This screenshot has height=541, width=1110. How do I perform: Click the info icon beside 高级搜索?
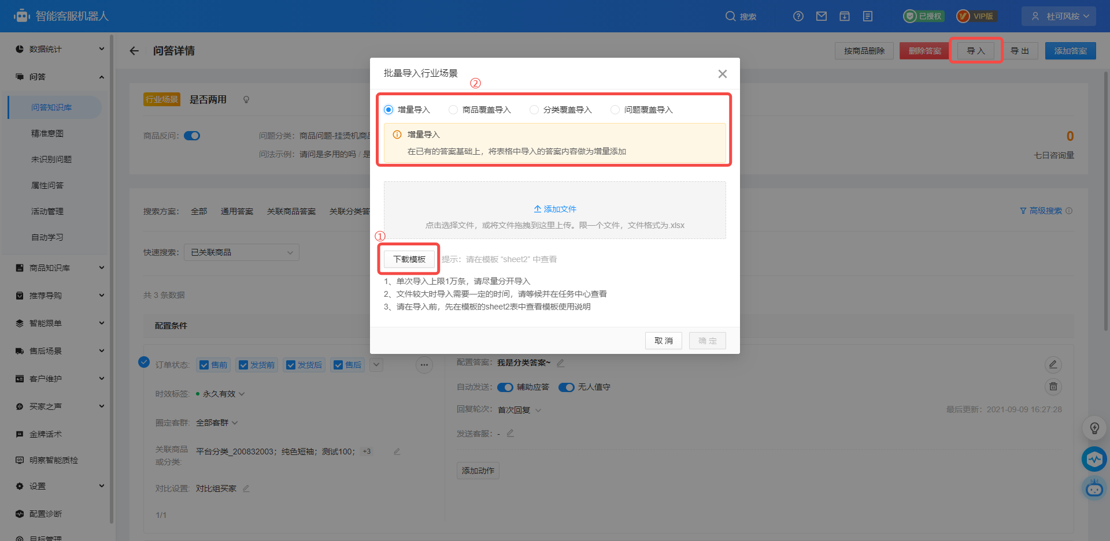pos(1069,211)
